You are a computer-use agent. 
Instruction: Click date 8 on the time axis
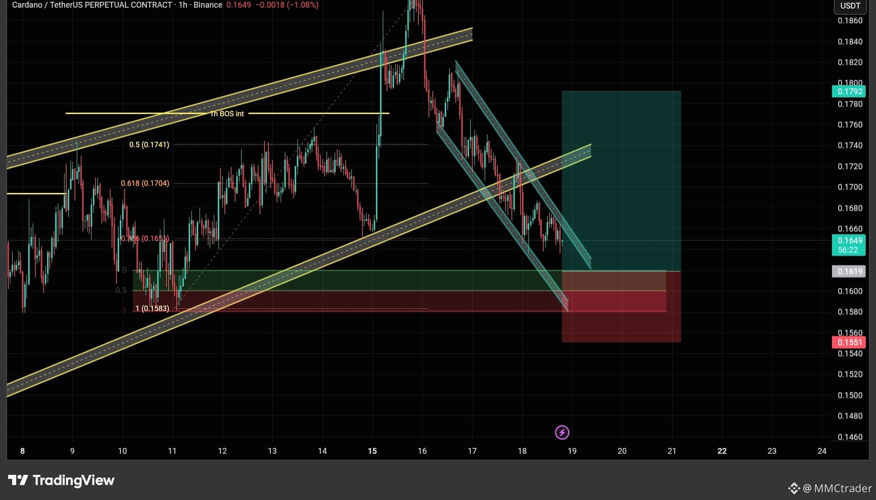click(22, 451)
